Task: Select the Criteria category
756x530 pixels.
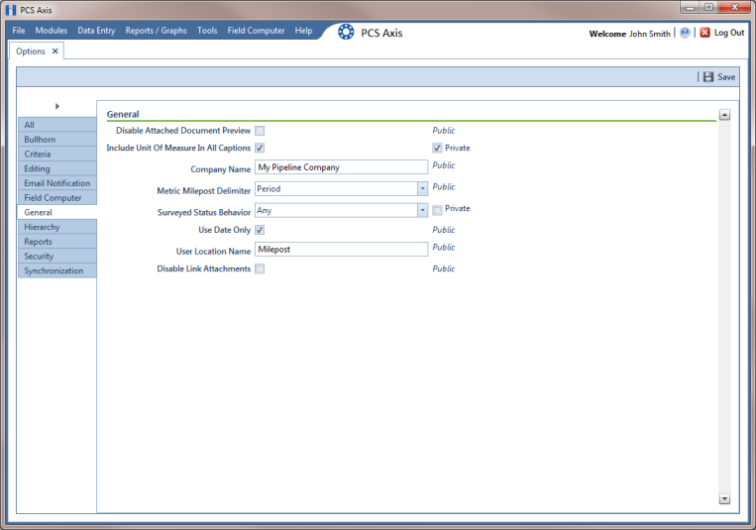Action: point(56,154)
